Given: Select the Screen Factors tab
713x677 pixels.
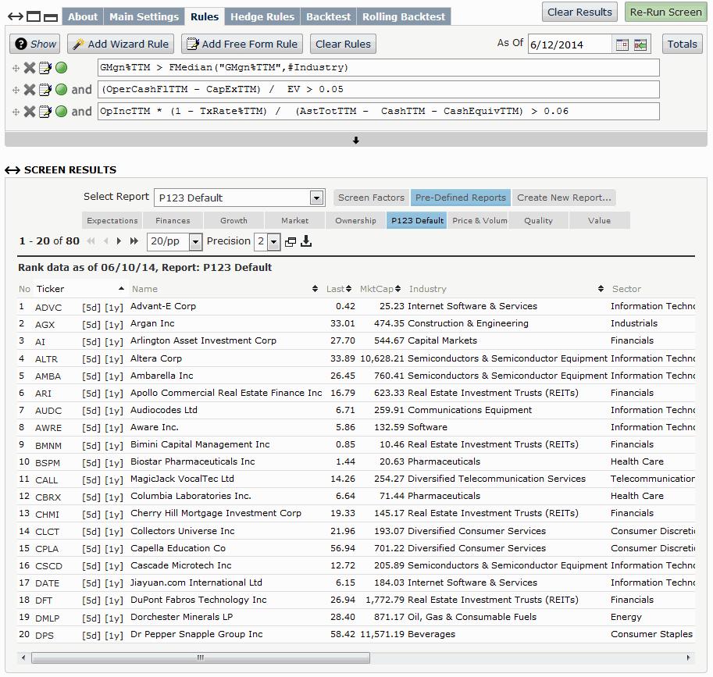Looking at the screenshot, I should click(372, 198).
